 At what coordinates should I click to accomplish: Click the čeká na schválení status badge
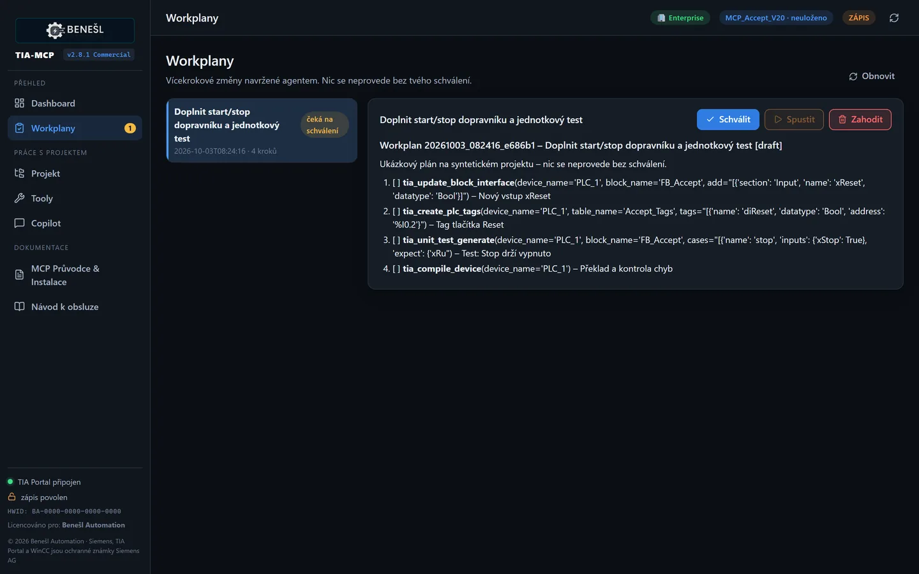coord(324,125)
